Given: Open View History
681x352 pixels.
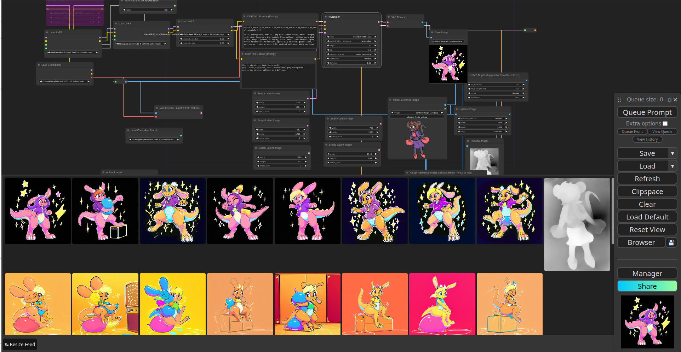Looking at the screenshot, I should coord(647,139).
